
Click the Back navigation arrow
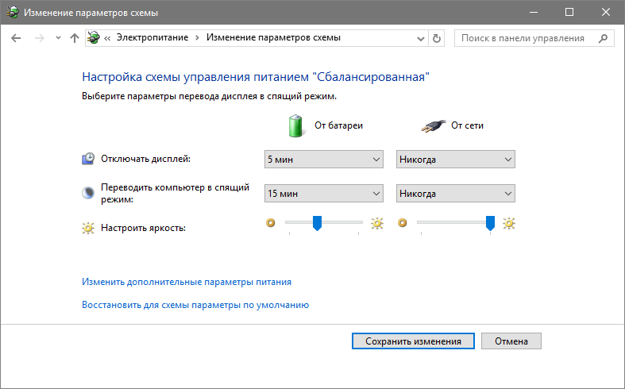[16, 38]
